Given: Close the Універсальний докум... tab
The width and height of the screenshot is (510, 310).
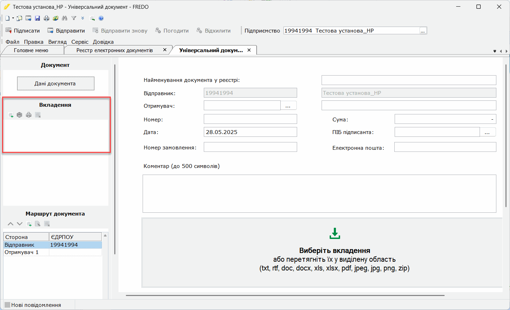Looking at the screenshot, I should click(249, 50).
